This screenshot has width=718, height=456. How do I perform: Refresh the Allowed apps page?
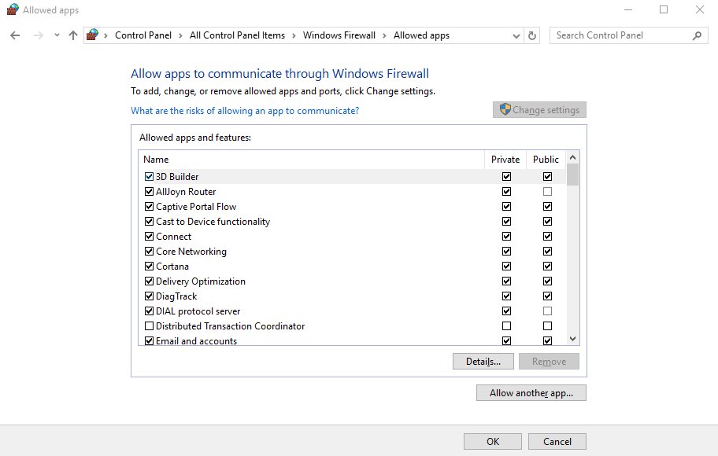coord(531,35)
